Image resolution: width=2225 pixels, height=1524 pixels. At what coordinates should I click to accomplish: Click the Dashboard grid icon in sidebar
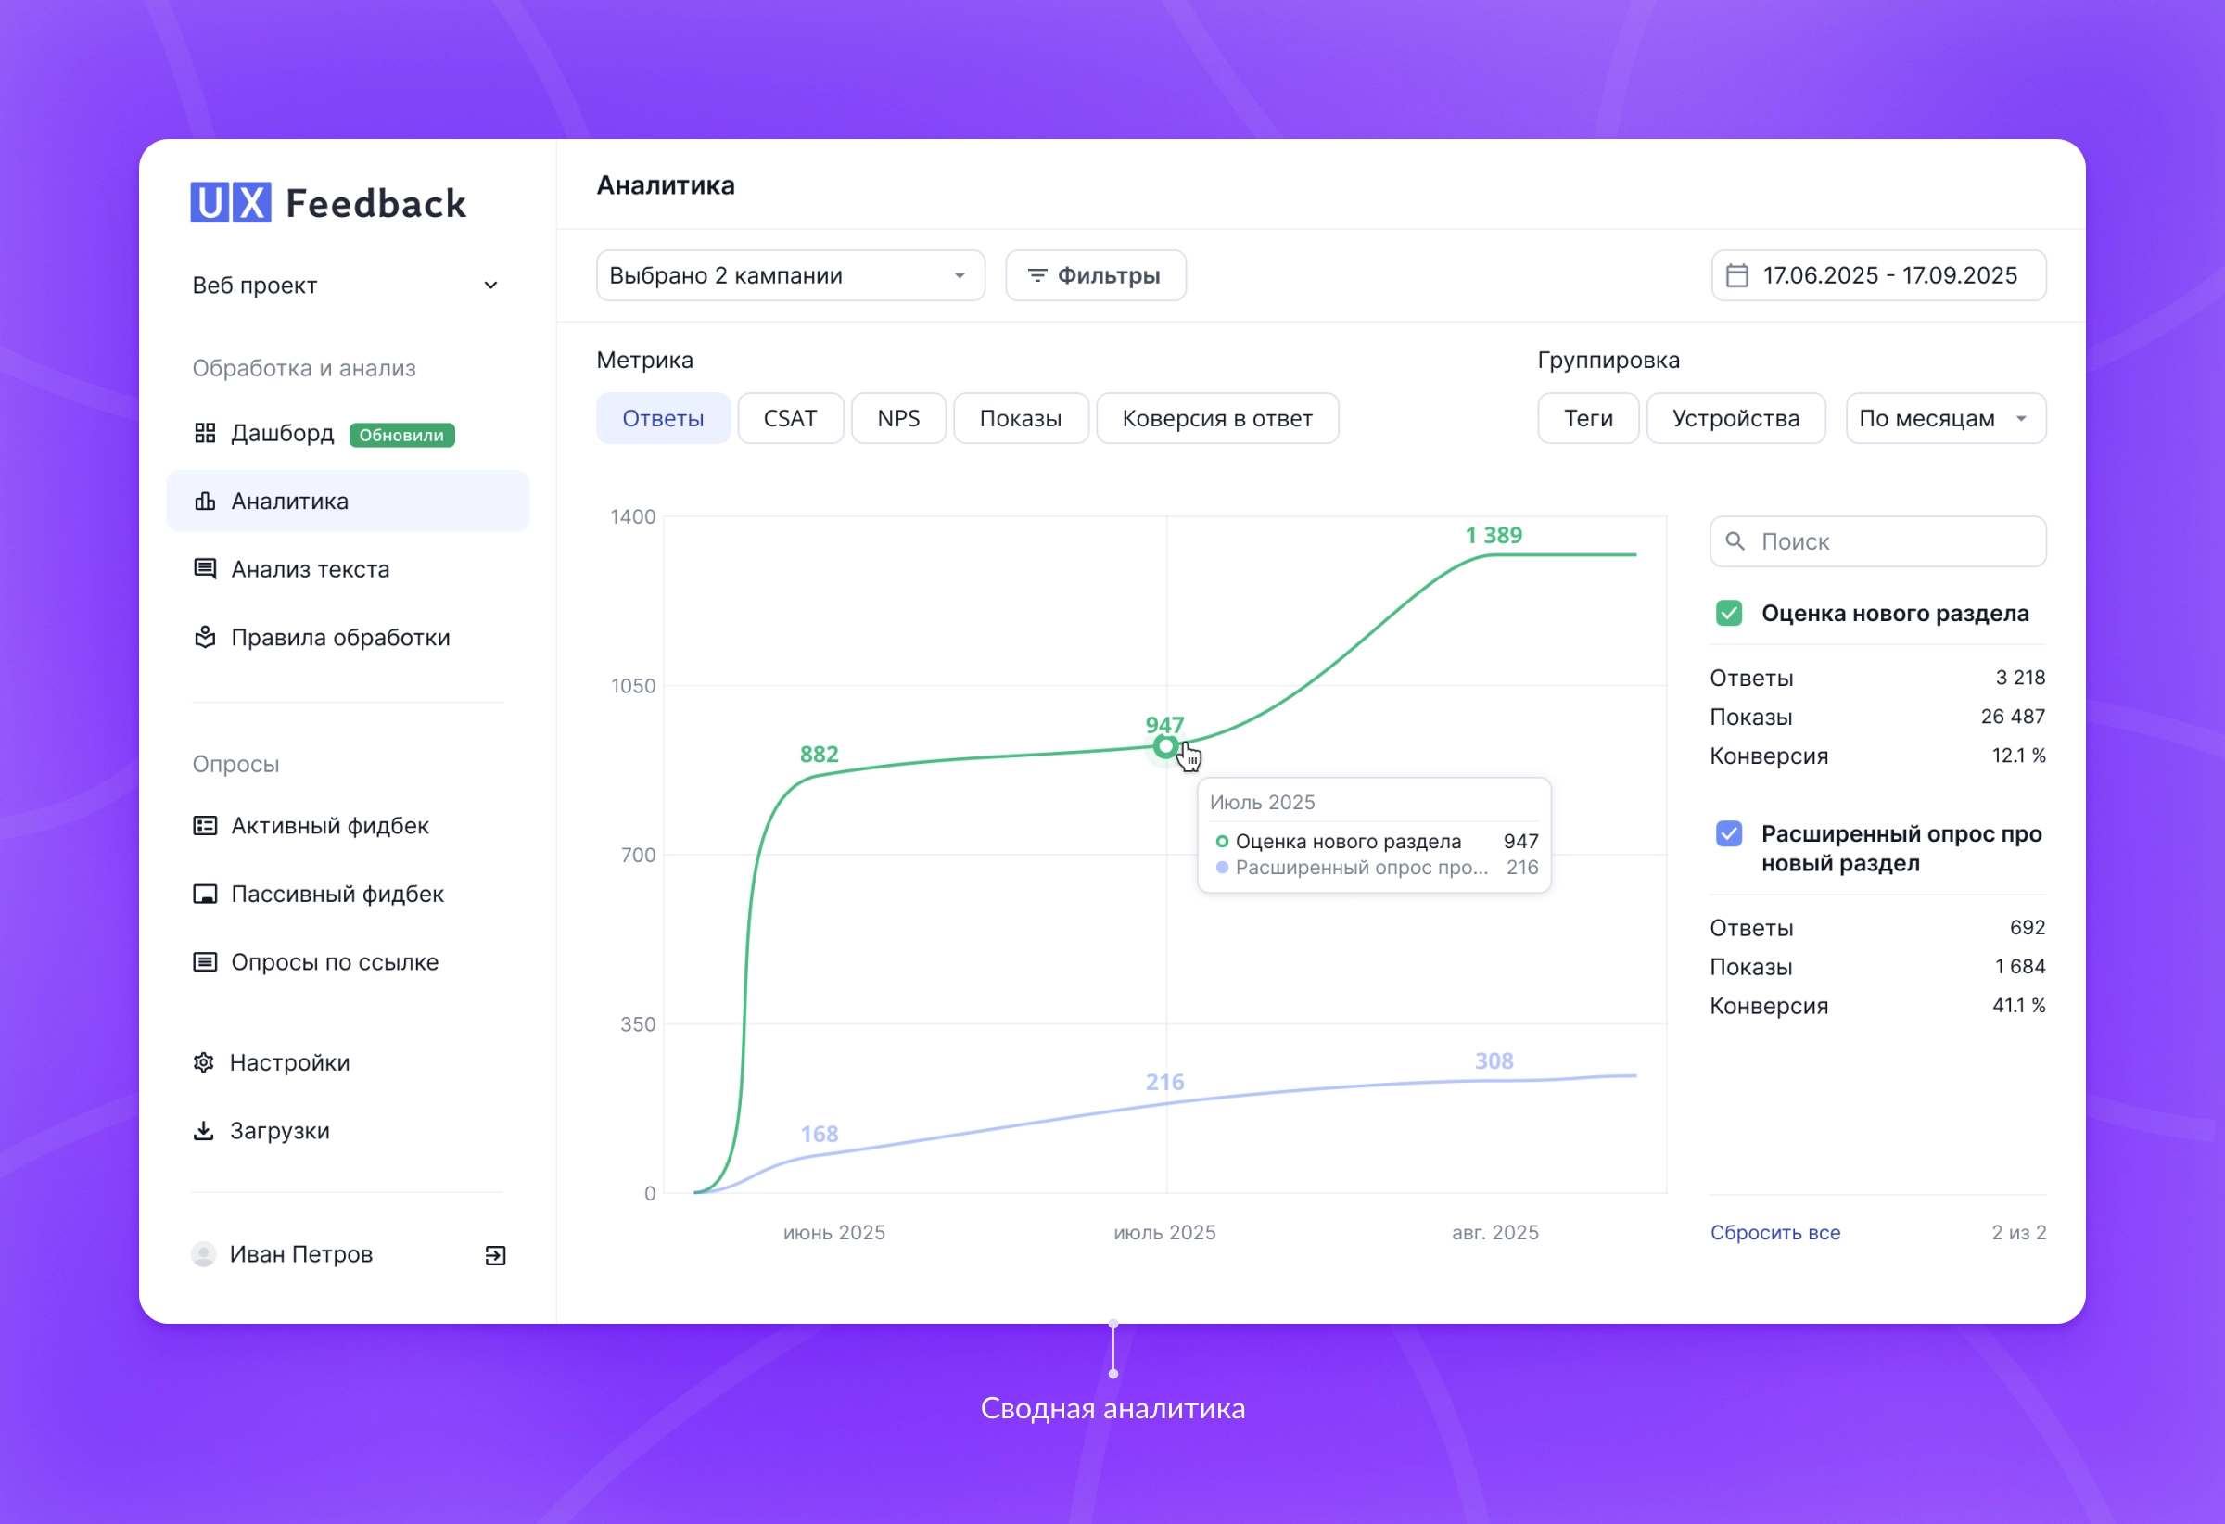click(x=205, y=433)
